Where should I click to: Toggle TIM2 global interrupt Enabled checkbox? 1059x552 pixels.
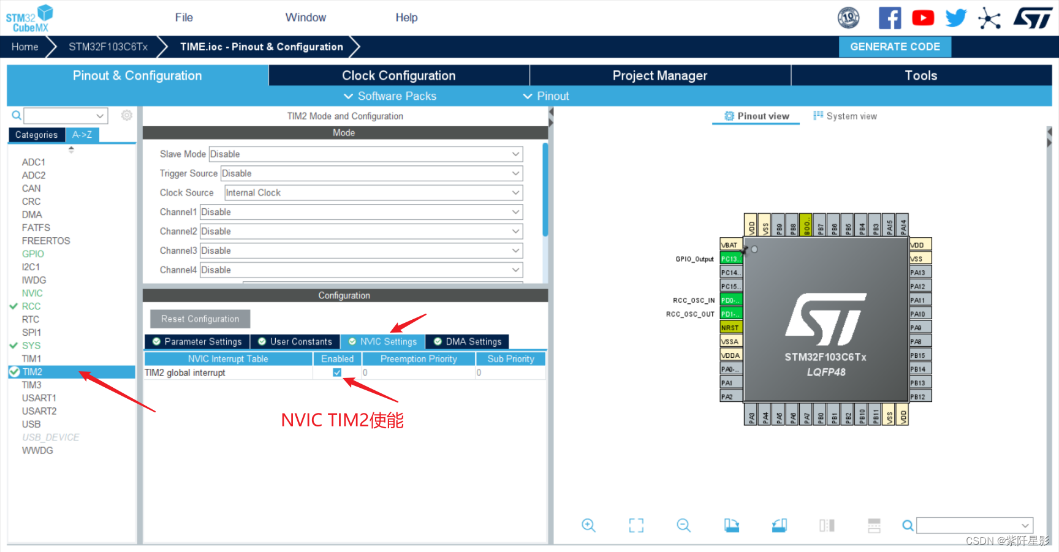(337, 372)
